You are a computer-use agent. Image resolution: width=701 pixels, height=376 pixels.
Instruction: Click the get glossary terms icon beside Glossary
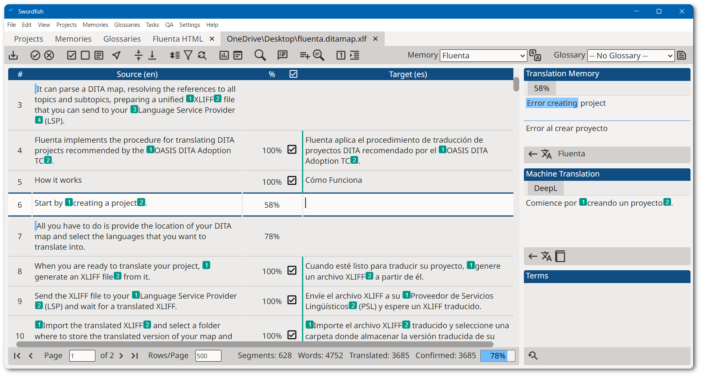point(682,55)
